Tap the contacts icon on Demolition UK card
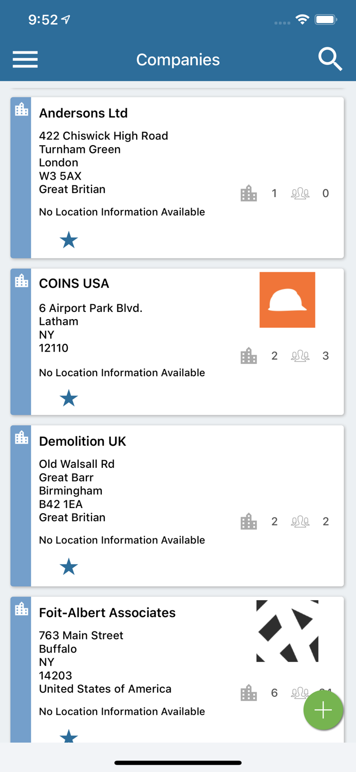 pyautogui.click(x=300, y=521)
